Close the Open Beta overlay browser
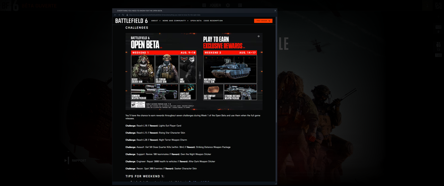The width and height of the screenshot is (444, 186). 275,10
